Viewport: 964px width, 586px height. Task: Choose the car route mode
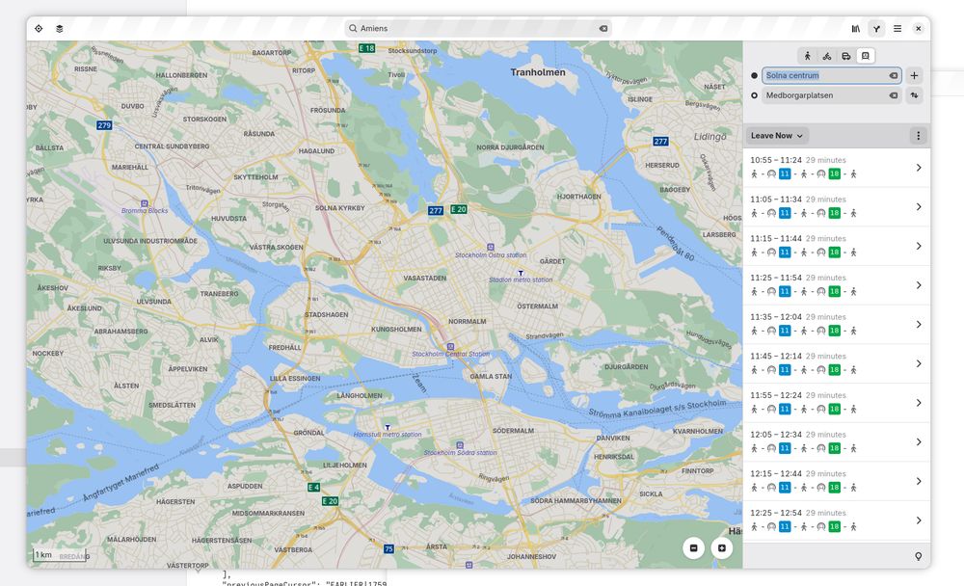point(845,55)
